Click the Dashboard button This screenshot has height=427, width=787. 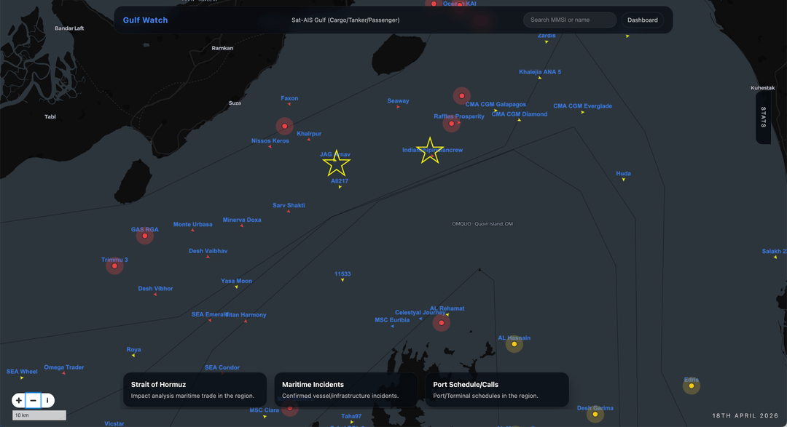(x=642, y=20)
